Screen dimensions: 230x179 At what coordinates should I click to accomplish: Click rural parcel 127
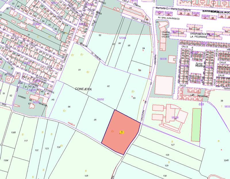tap(173, 145)
